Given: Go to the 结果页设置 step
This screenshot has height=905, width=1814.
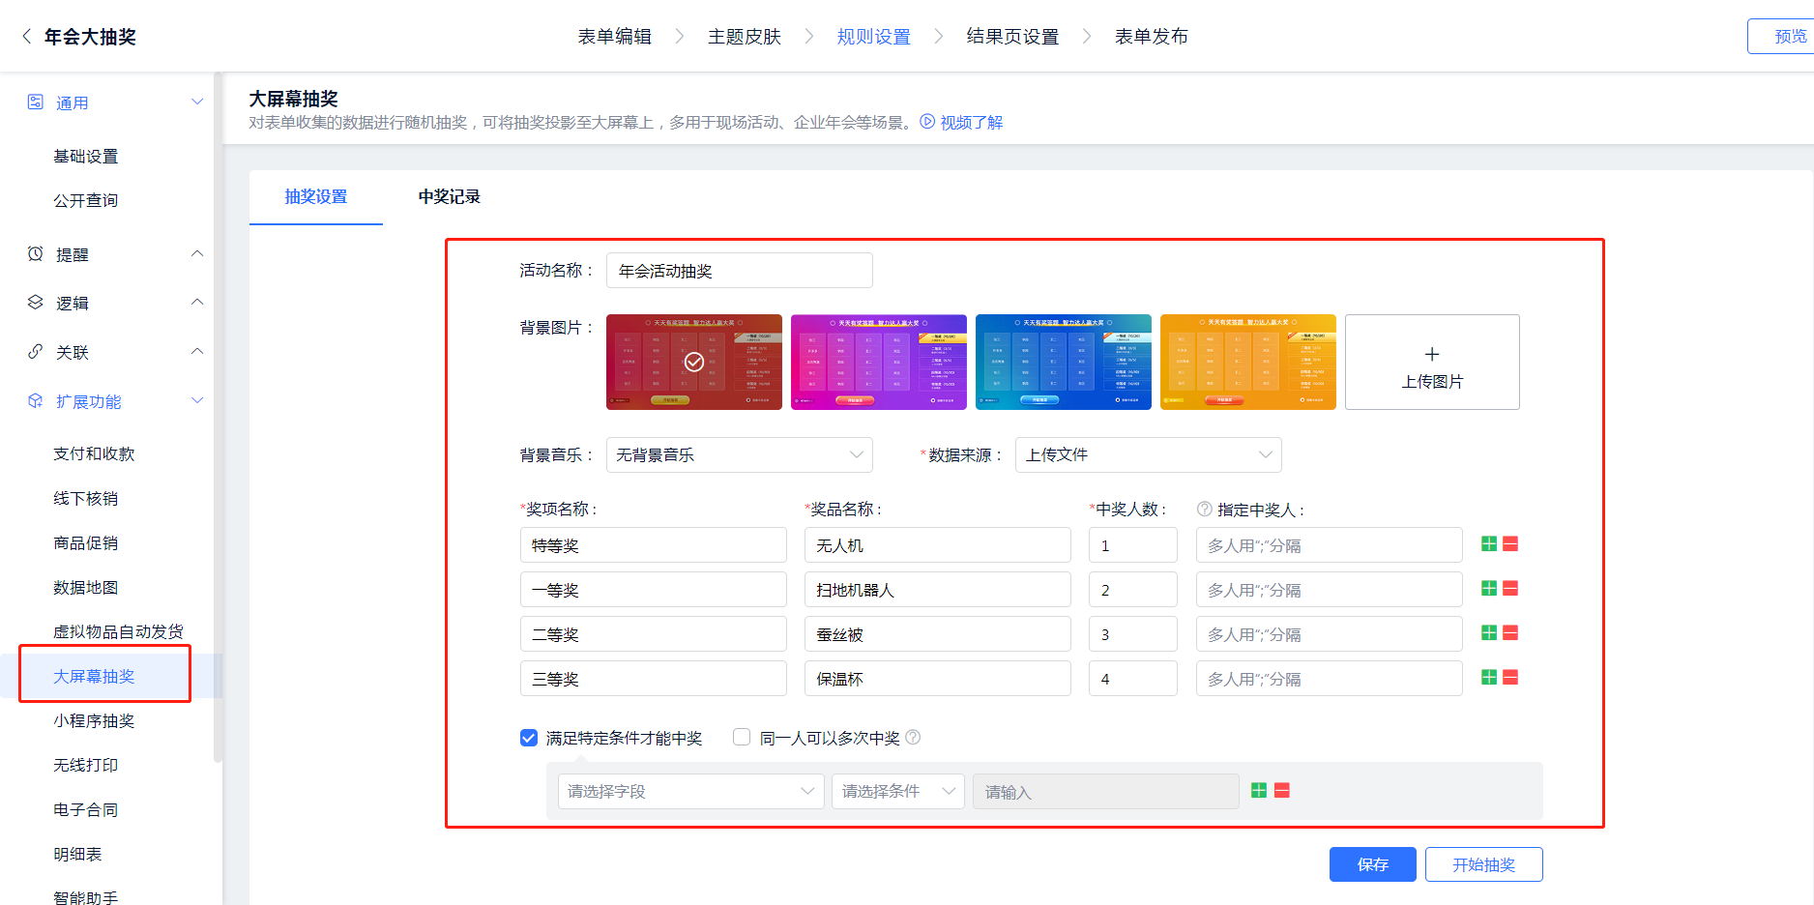Looking at the screenshot, I should pyautogui.click(x=1012, y=37).
